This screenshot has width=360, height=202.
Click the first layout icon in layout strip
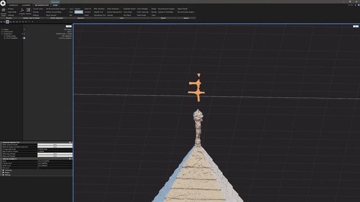coord(1,22)
